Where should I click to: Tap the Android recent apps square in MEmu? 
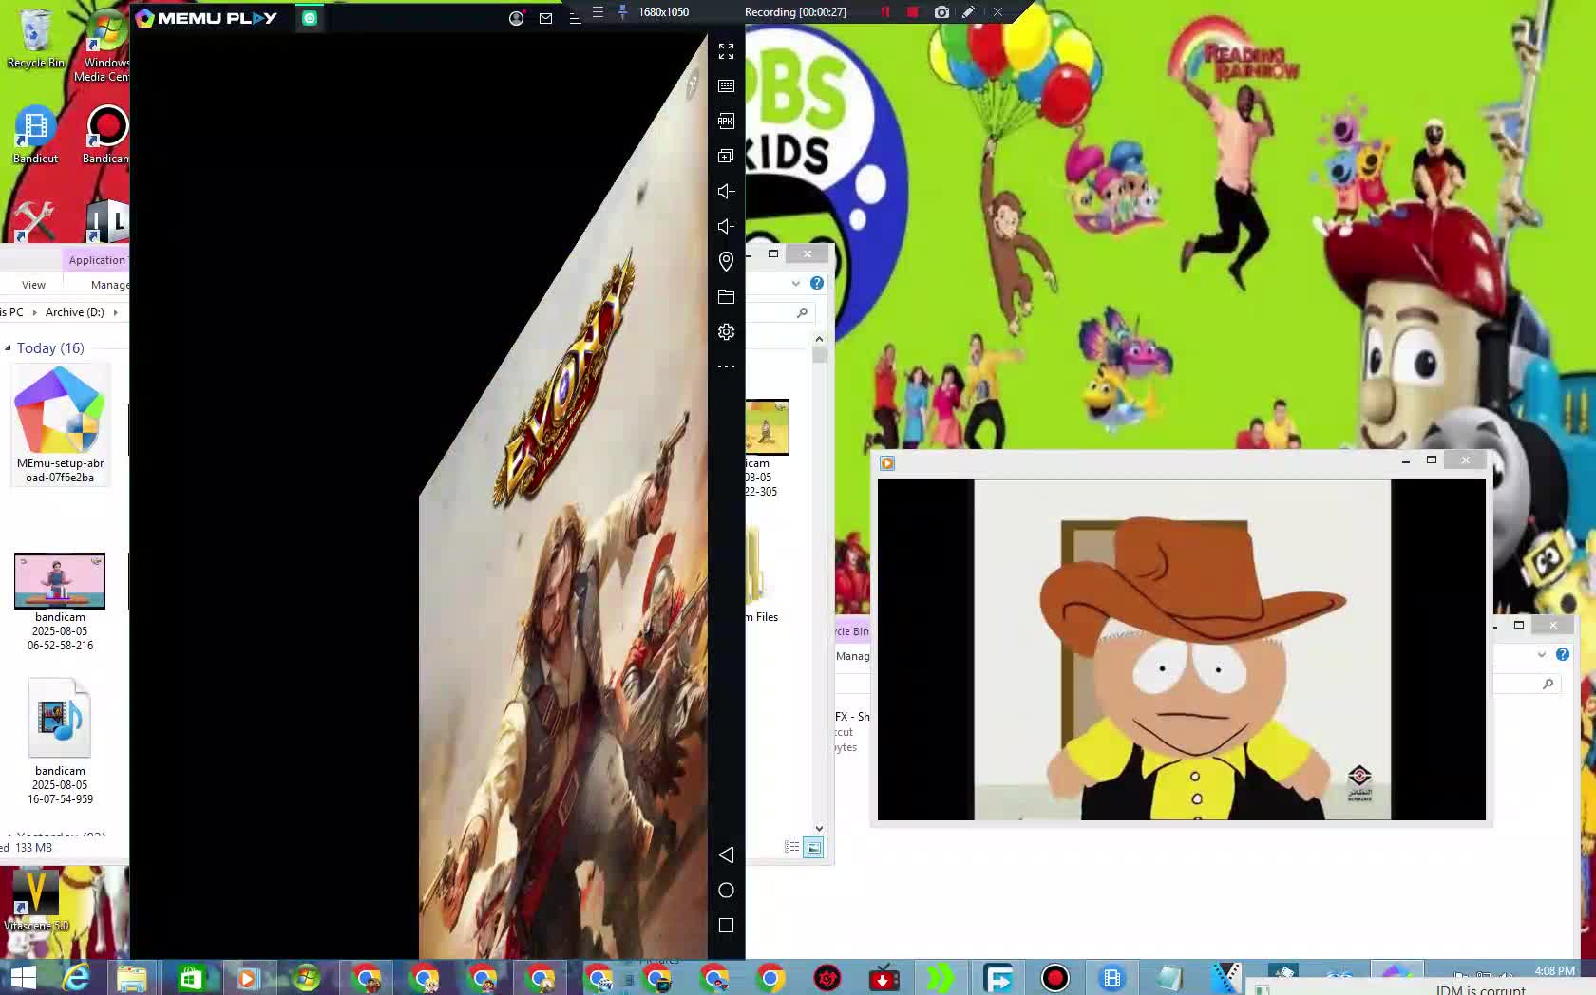click(x=726, y=926)
